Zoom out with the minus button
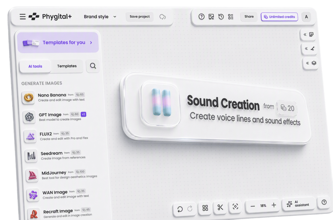The image size is (333, 220). point(252,206)
